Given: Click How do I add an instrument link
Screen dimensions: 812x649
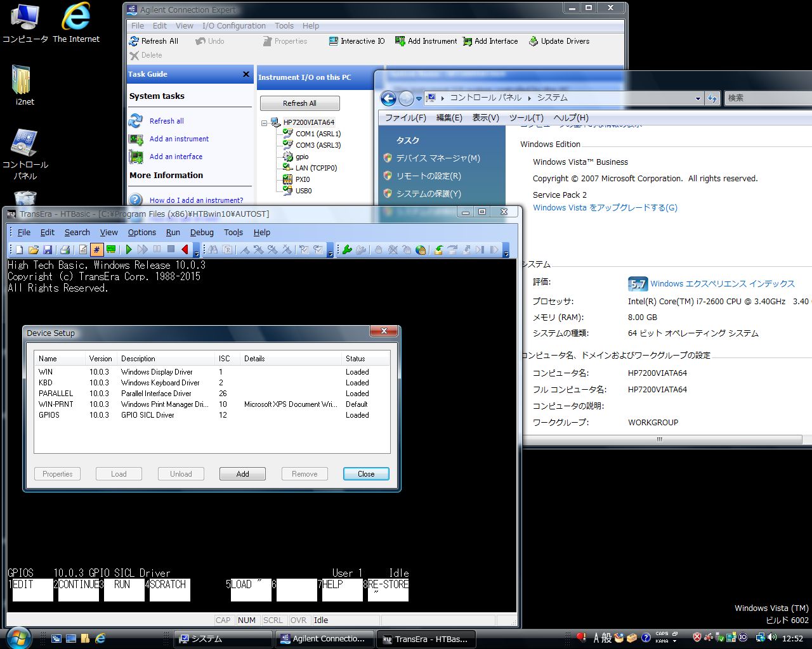Looking at the screenshot, I should 196,200.
